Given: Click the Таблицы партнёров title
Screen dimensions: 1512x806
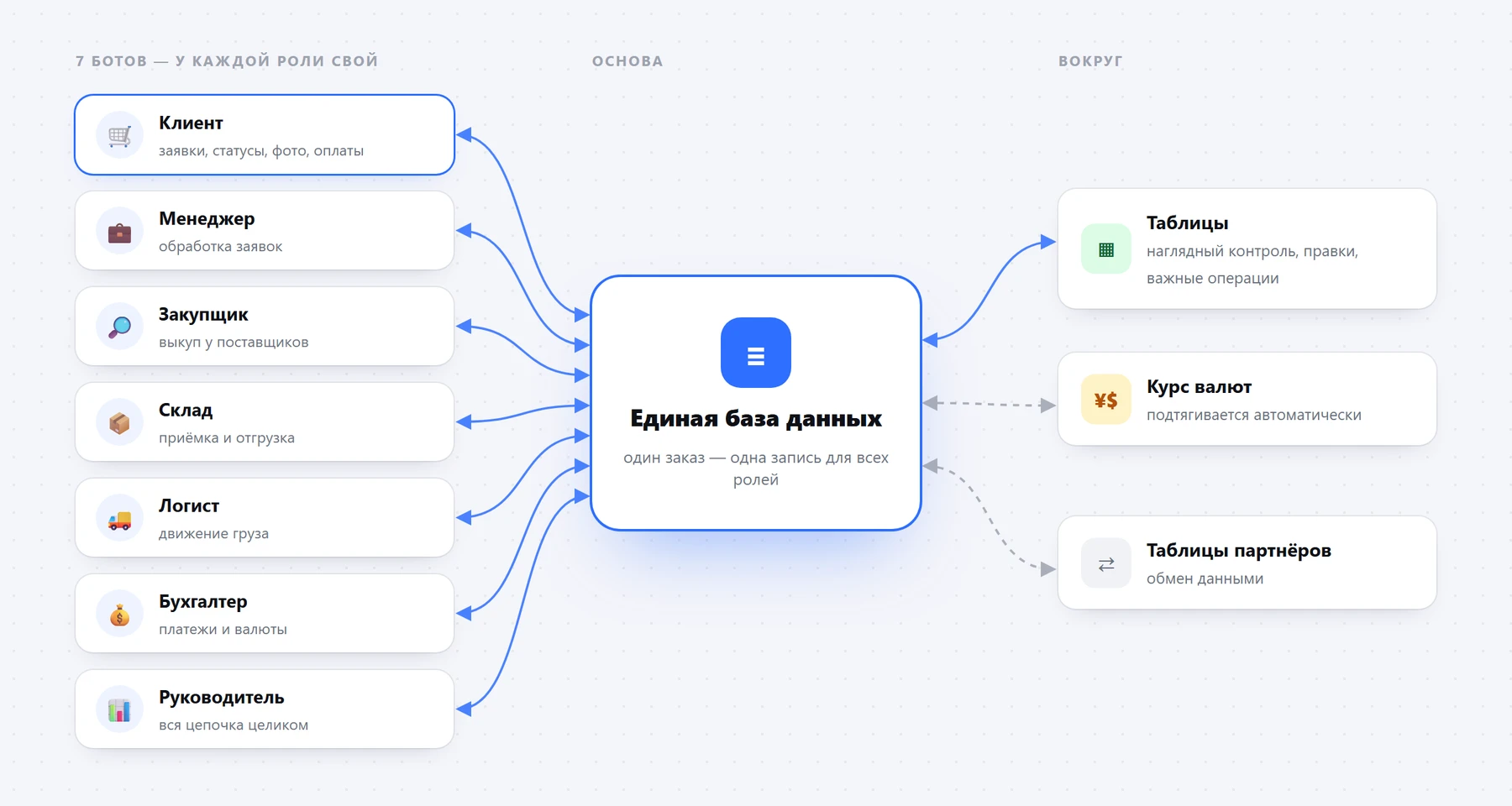Looking at the screenshot, I should tap(1239, 551).
